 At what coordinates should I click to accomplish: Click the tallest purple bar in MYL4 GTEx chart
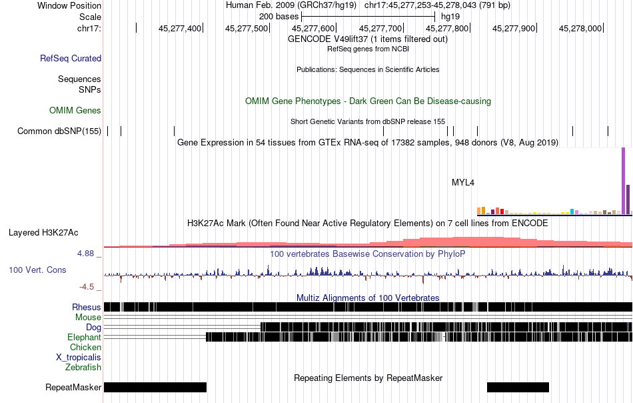click(x=623, y=181)
